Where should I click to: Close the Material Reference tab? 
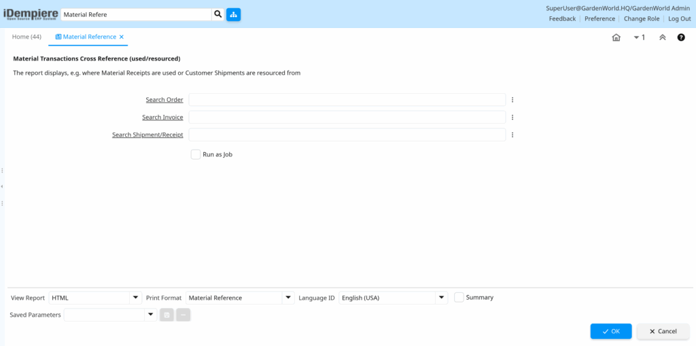point(122,37)
